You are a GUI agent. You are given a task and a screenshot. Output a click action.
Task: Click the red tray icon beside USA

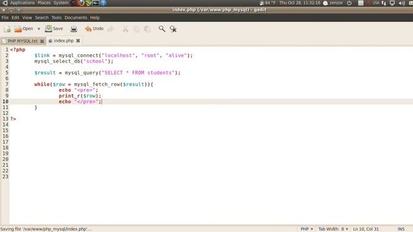[x=368, y=3]
